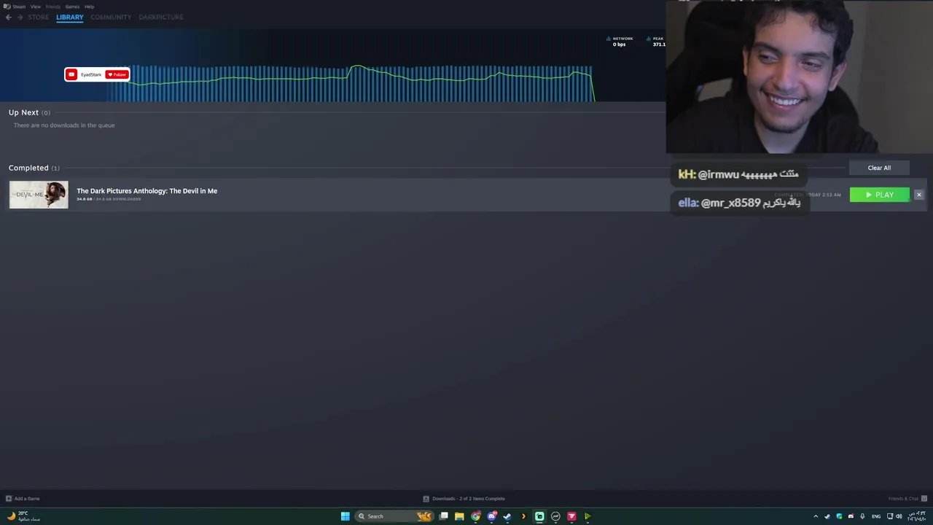Open the ENG language switcher

(x=876, y=516)
